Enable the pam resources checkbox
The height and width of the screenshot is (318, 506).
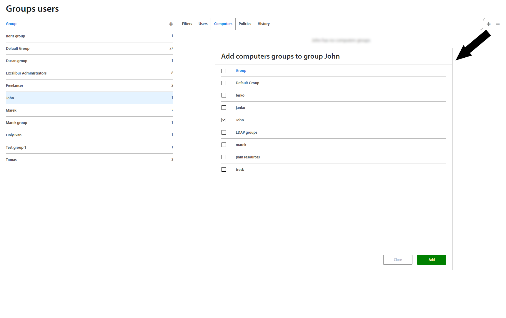(224, 157)
